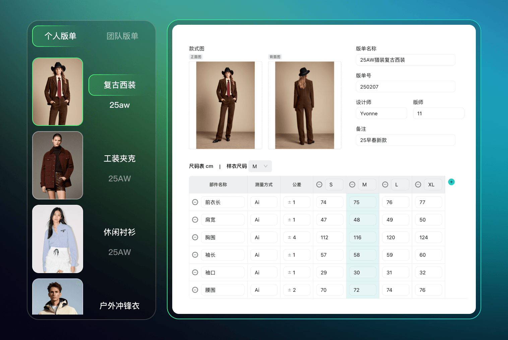The width and height of the screenshot is (508, 340).
Task: Edit the 设计师 field Yvonne
Action: 381,113
